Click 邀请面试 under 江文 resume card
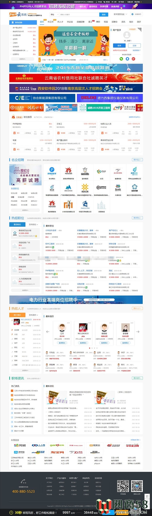The width and height of the screenshot is (152, 516). click(x=62, y=343)
